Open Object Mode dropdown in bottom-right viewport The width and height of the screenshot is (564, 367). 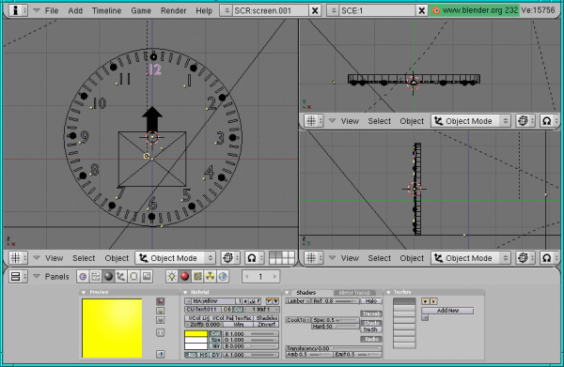pos(471,258)
